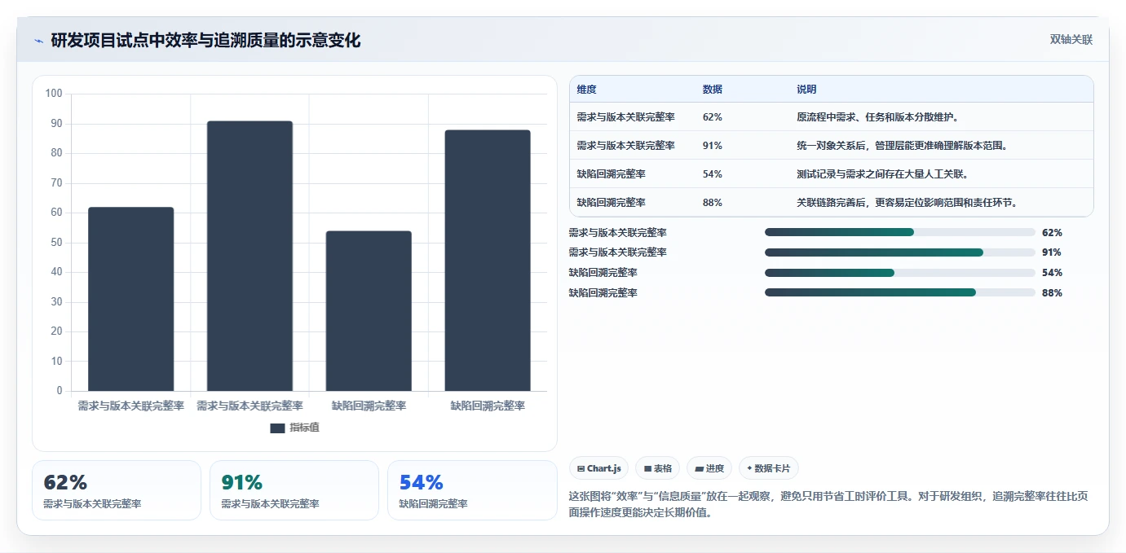This screenshot has width=1126, height=553.
Task: Click the blue 54% summary card
Action: pyautogui.click(x=472, y=490)
